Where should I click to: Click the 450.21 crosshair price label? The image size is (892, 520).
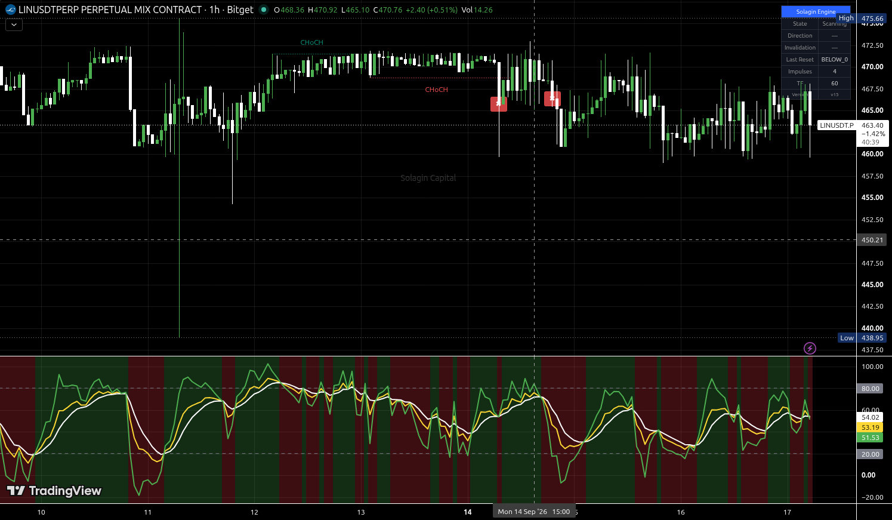click(872, 240)
